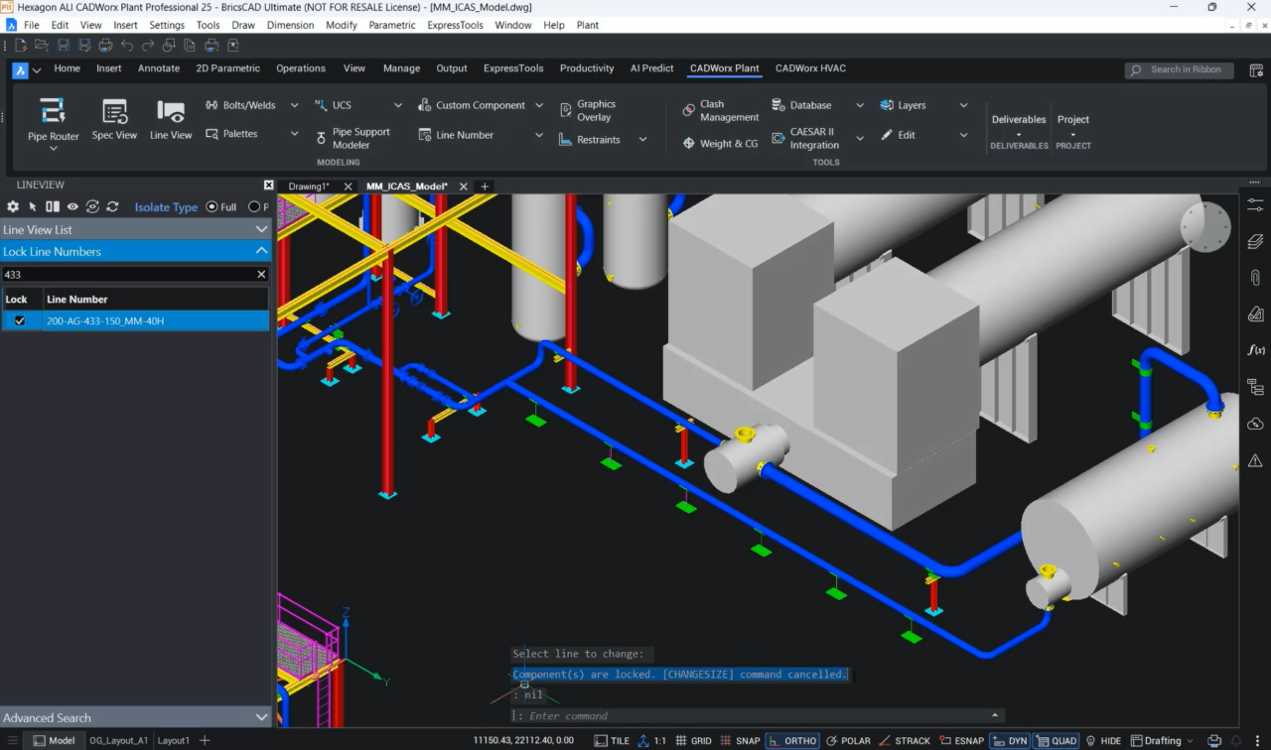Expand the UCS dropdown
1271x750 pixels.
(x=398, y=105)
